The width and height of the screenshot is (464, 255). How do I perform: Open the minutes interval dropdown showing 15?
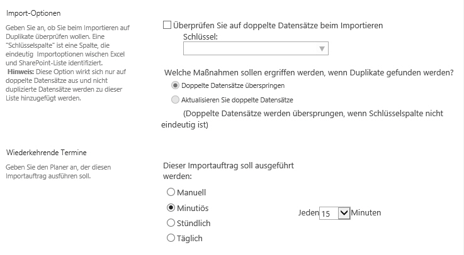point(335,213)
